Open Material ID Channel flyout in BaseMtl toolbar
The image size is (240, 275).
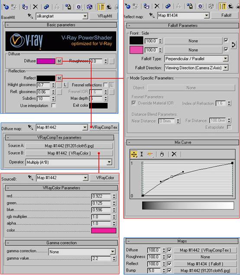click(79, 7)
